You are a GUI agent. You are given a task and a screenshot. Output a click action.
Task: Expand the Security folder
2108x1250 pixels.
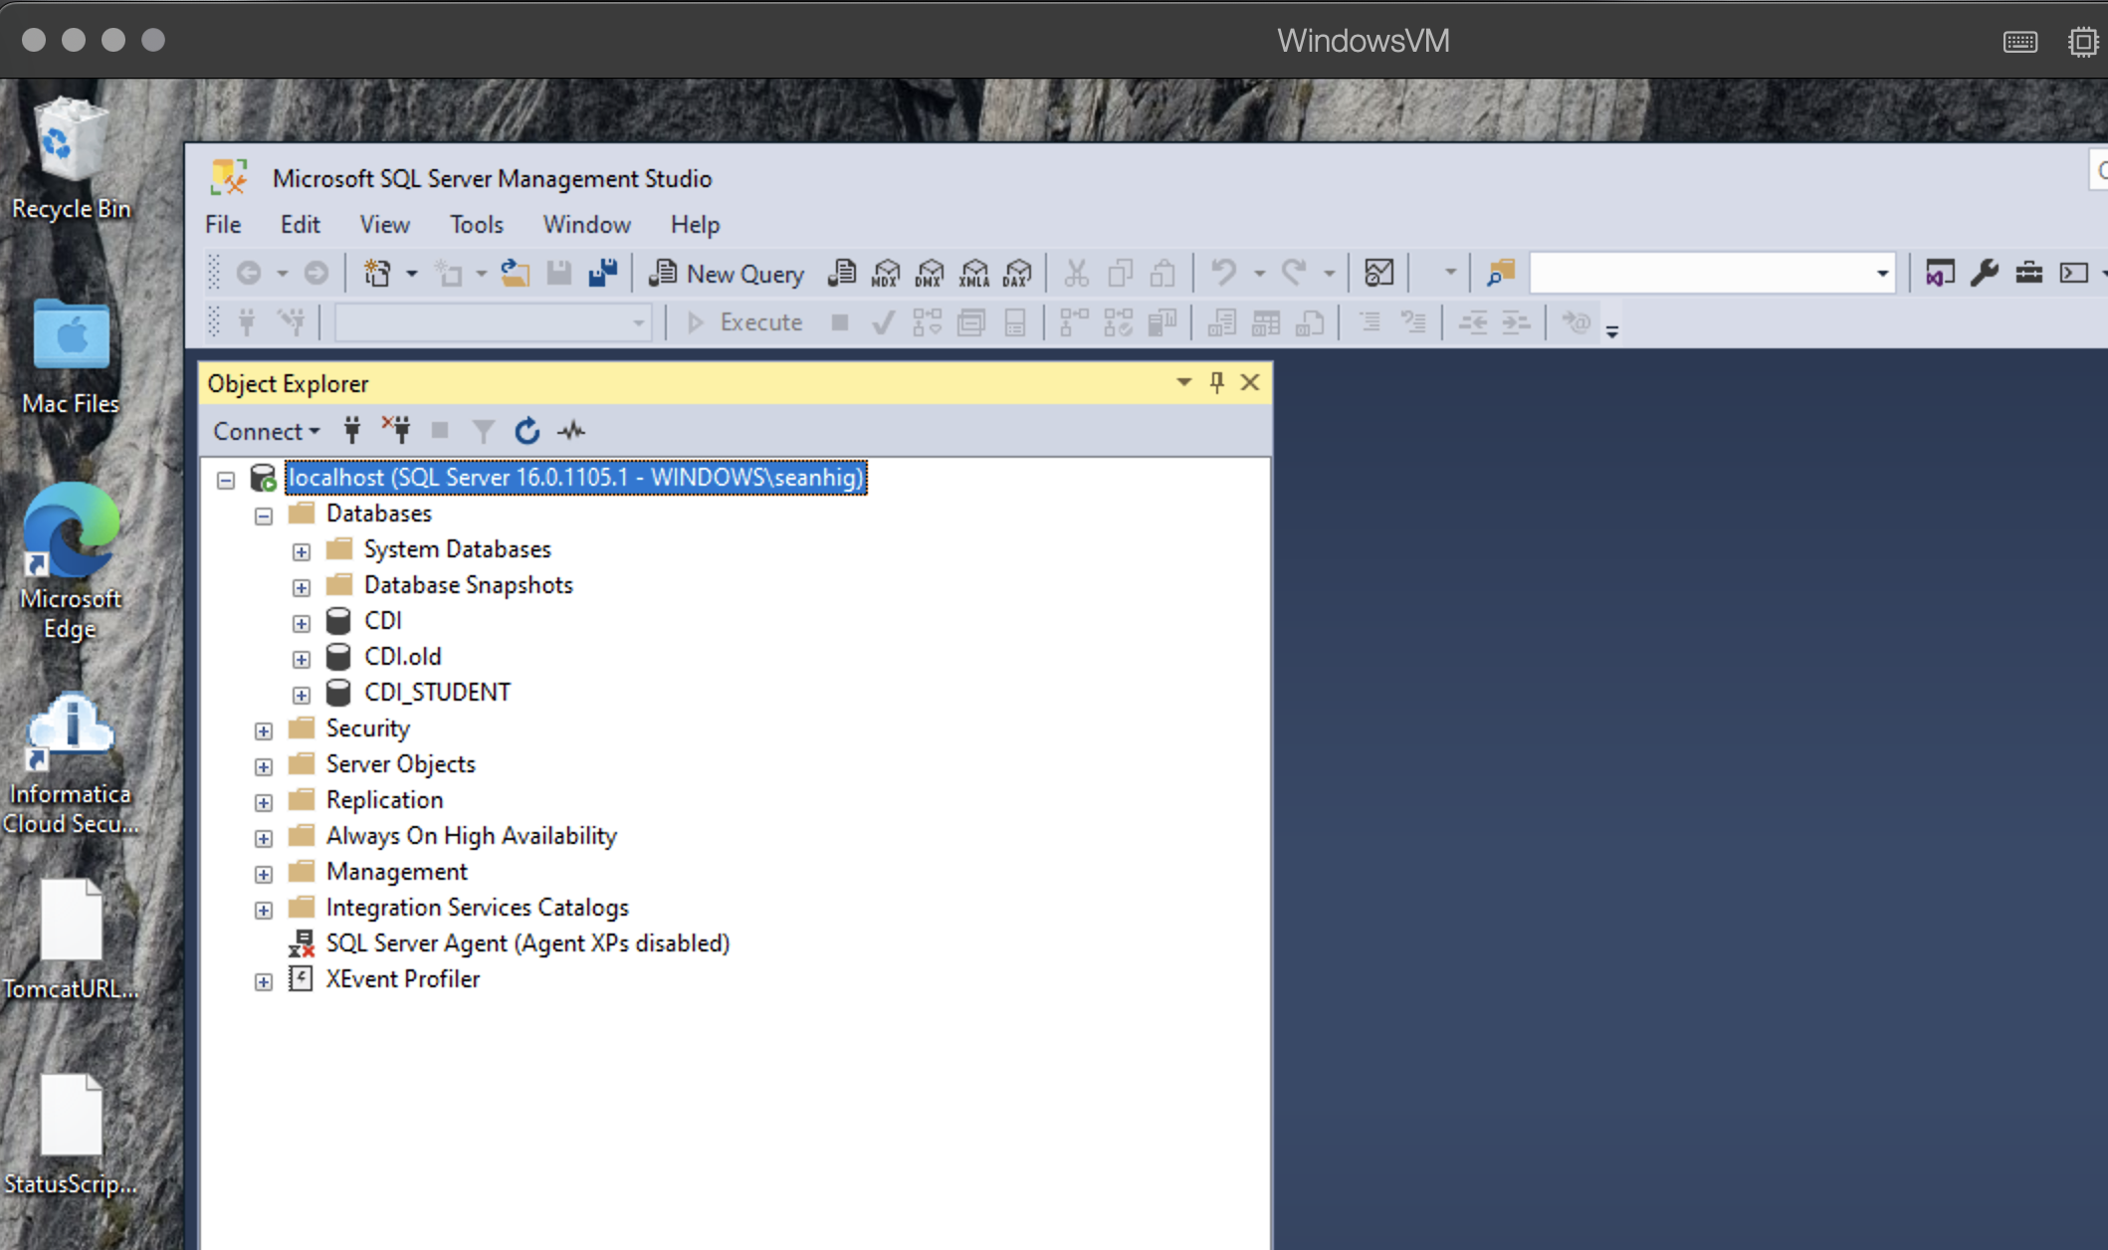pyautogui.click(x=264, y=730)
